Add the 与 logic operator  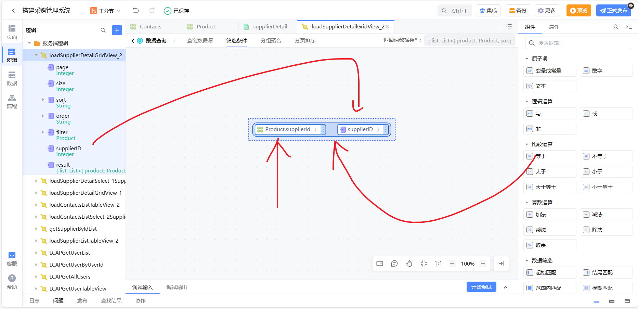coord(550,114)
